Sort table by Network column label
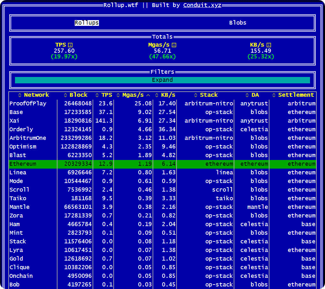Screen dimensions: 325x289 [36, 95]
